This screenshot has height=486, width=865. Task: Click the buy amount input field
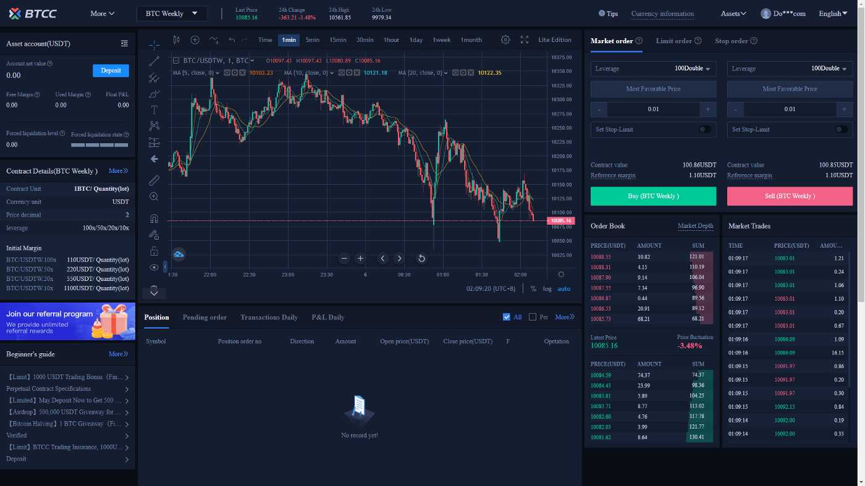pyautogui.click(x=653, y=109)
